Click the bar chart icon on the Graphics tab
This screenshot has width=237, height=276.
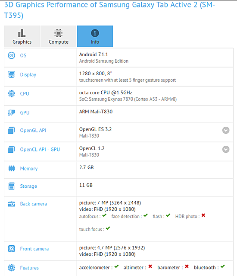click(x=22, y=33)
